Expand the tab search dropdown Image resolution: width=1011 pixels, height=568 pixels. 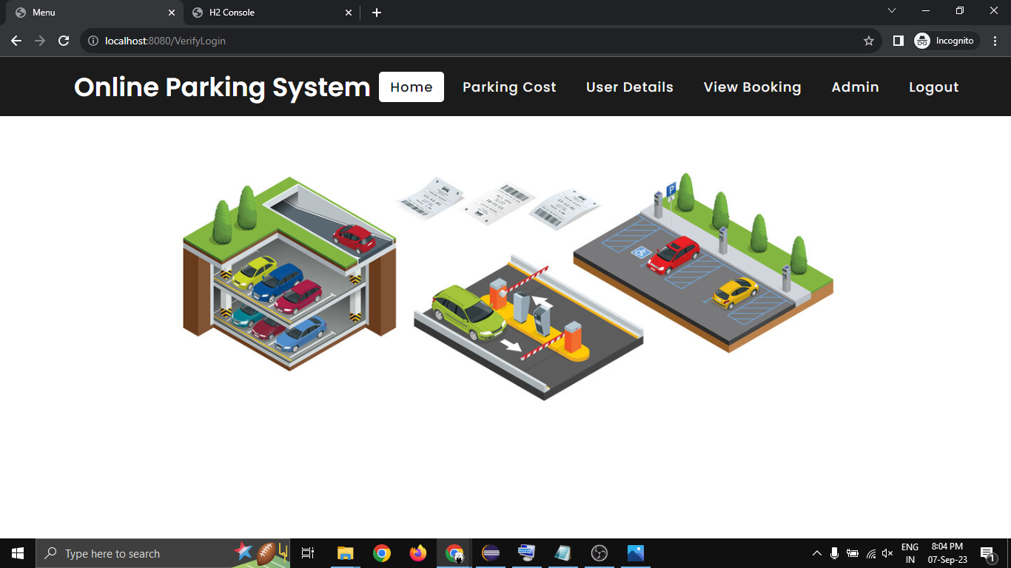(x=892, y=10)
